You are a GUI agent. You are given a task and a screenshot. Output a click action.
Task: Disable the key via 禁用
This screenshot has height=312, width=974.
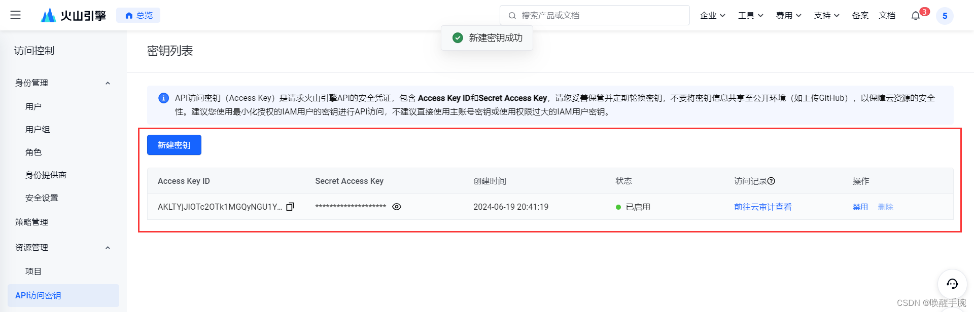click(860, 207)
